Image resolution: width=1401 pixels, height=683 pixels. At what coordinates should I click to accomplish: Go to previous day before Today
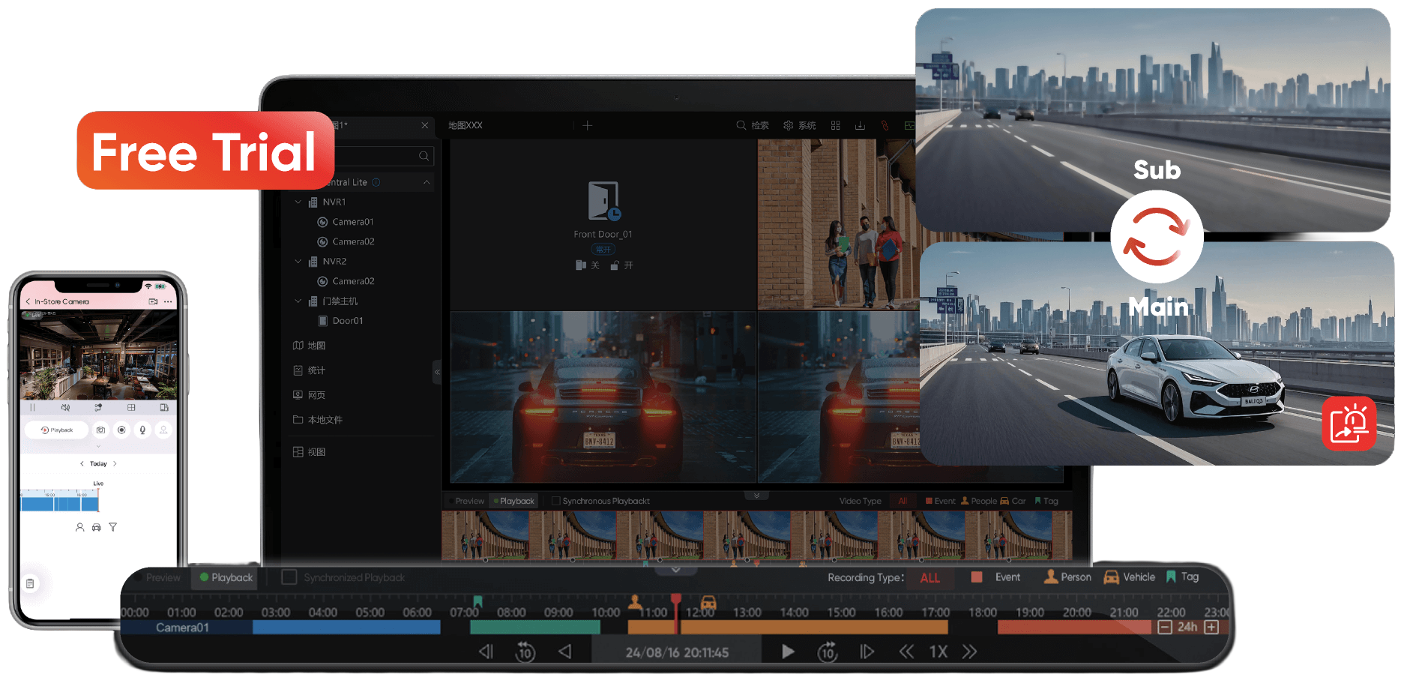pyautogui.click(x=82, y=464)
